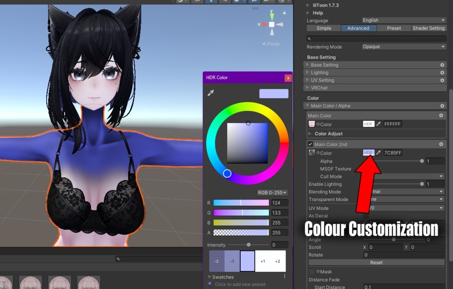The width and height of the screenshot is (453, 289).
Task: Open the Lighting section settings gear
Action: click(441, 72)
